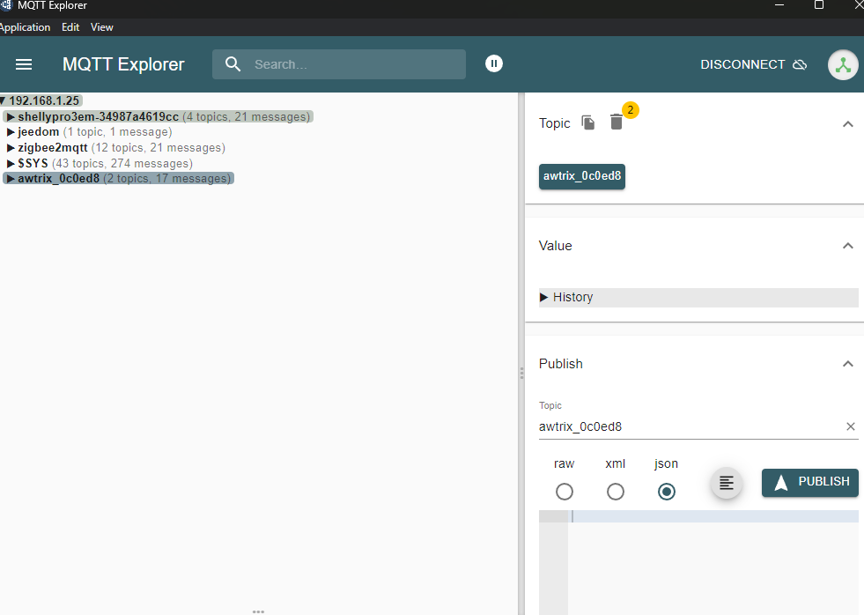Open the View menu
The image size is (864, 615).
click(102, 27)
